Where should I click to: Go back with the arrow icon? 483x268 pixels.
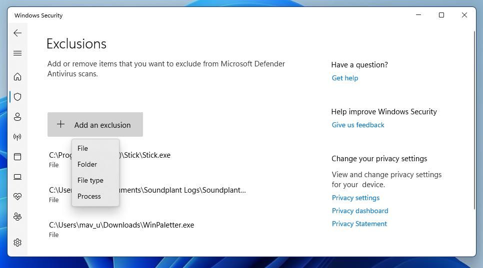(17, 33)
